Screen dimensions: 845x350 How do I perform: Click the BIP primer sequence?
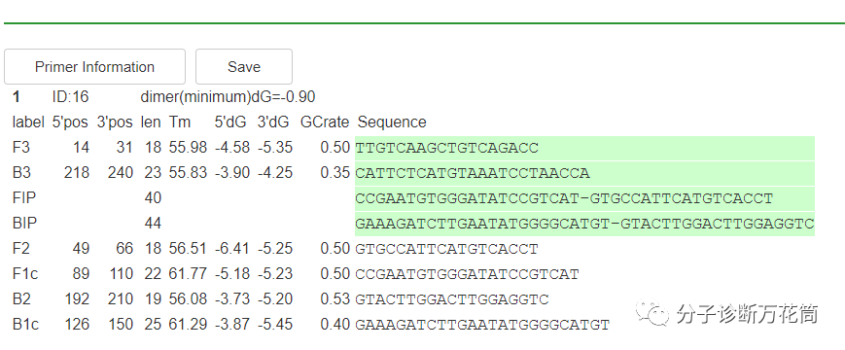pyautogui.click(x=584, y=224)
